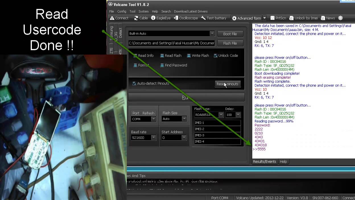
Task: Open the Tool menu
Action: tap(132, 11)
